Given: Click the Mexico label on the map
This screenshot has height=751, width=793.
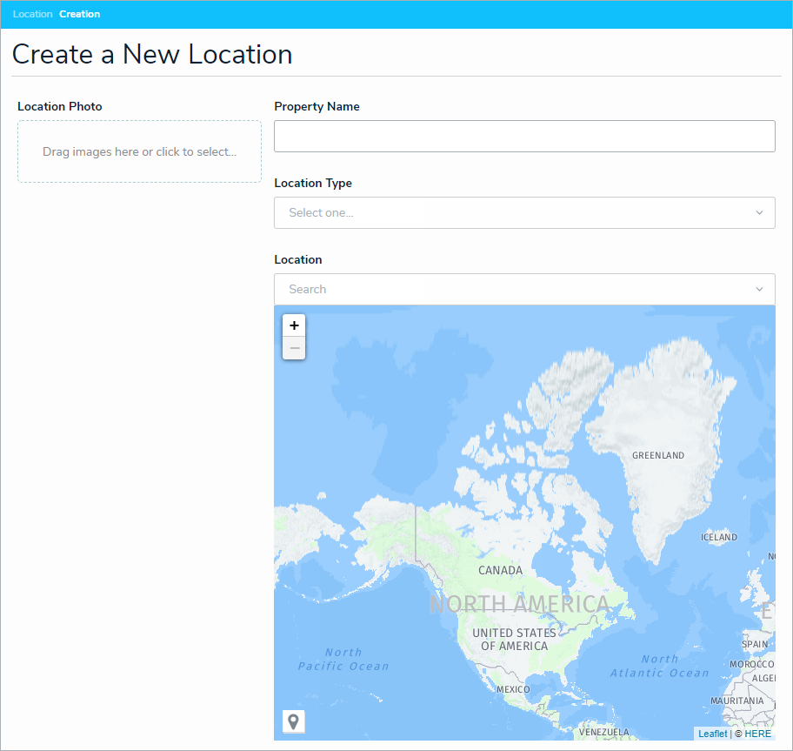Looking at the screenshot, I should [513, 689].
